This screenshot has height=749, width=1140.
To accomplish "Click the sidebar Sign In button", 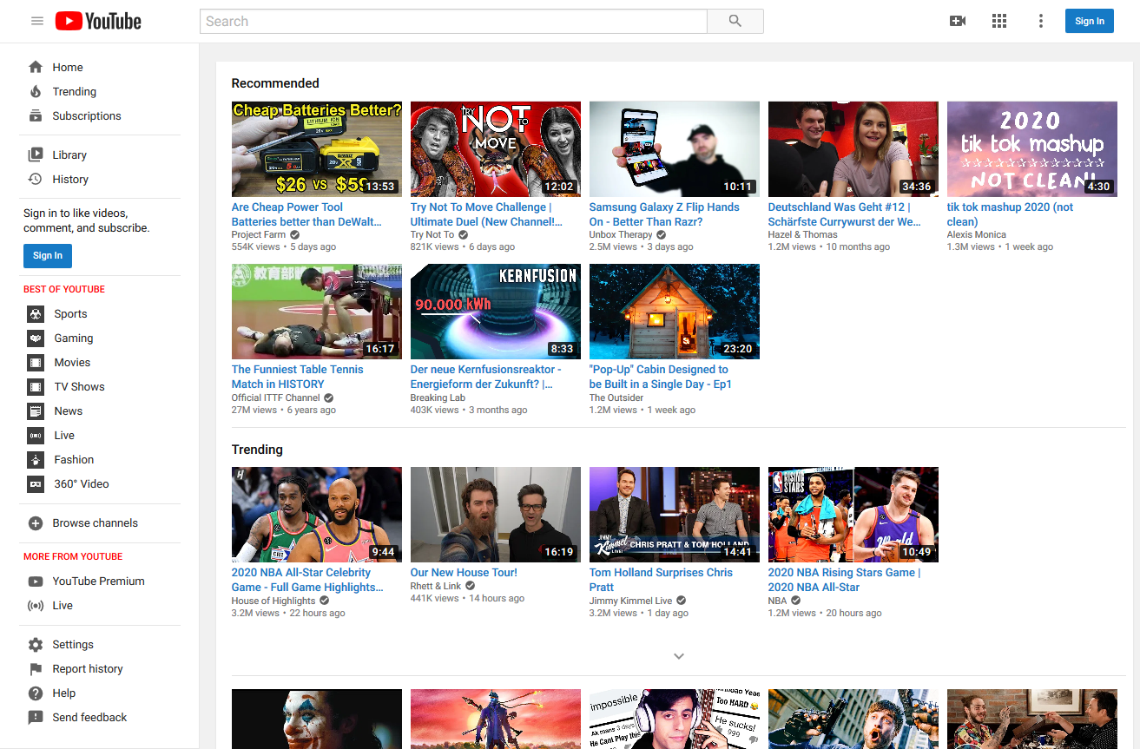I will tap(48, 255).
